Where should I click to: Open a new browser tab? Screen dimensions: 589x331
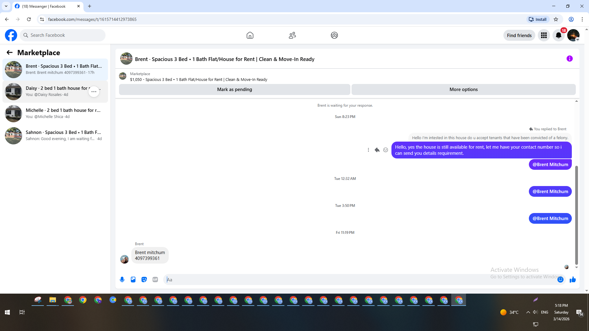point(90,6)
